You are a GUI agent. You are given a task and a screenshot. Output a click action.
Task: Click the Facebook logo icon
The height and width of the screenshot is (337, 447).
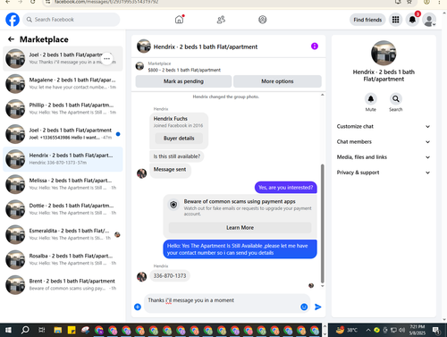13,20
